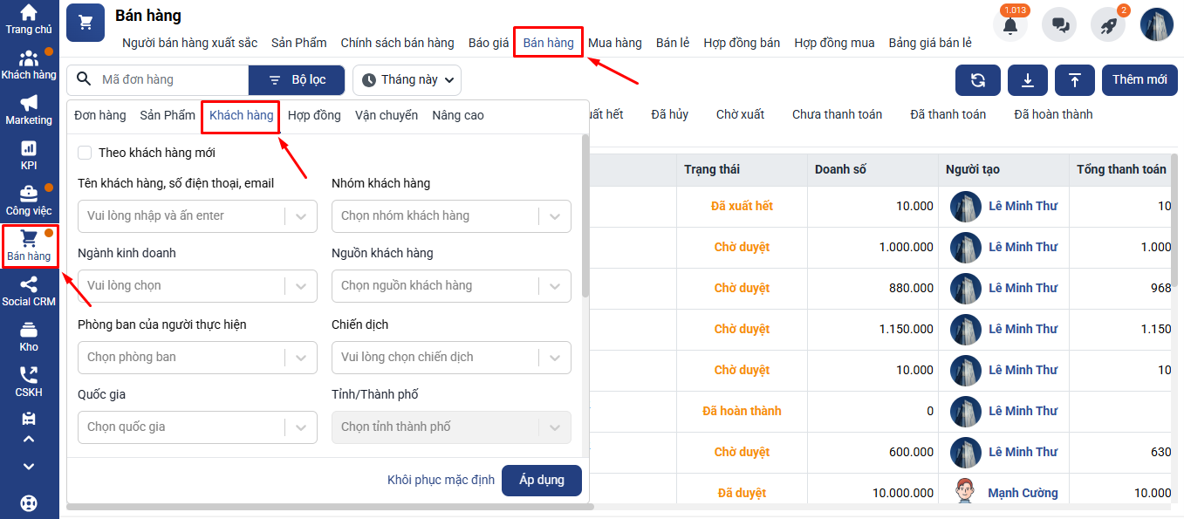Click 'Khôi phục mặc định' link
1184x519 pixels.
(441, 480)
